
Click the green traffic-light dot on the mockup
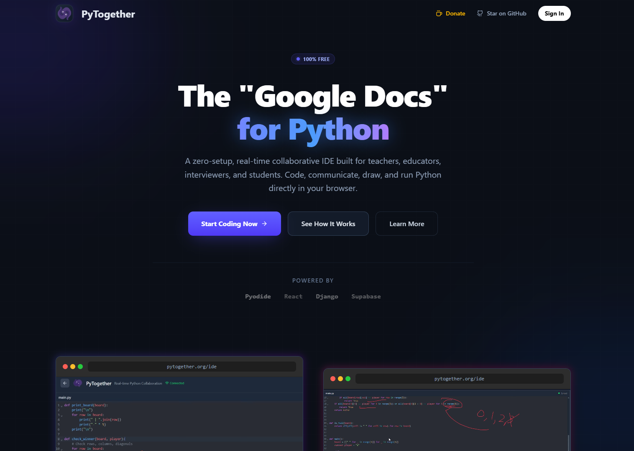(x=80, y=366)
